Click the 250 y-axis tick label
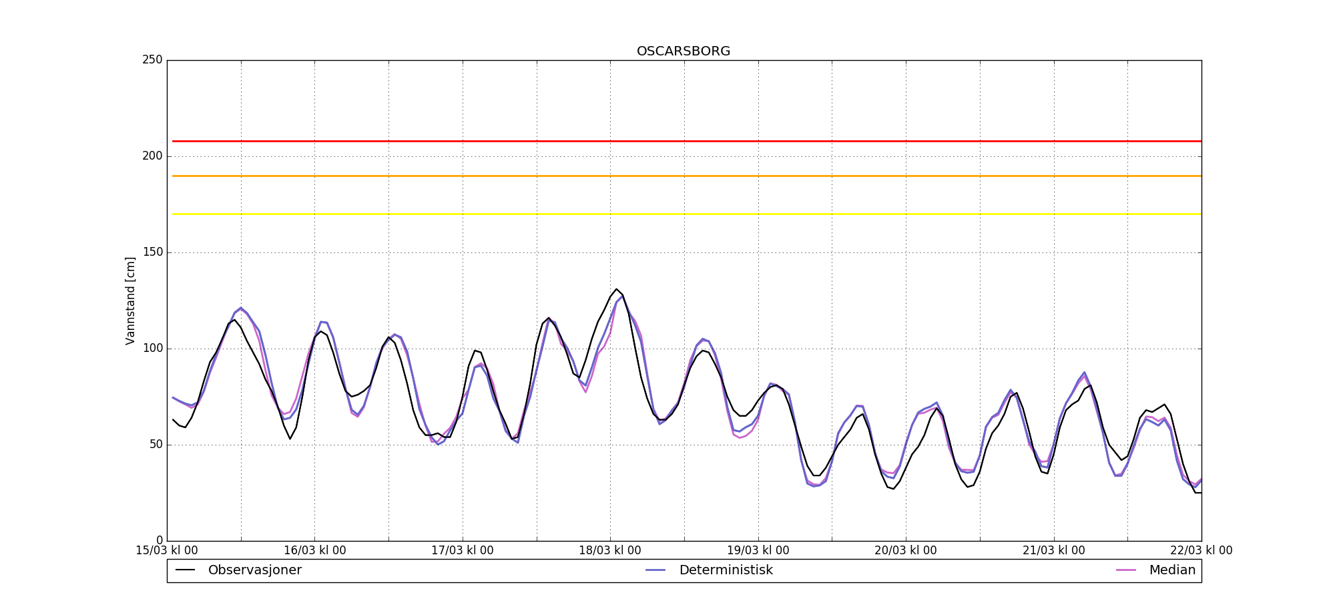This screenshot has width=1335, height=601. (x=152, y=60)
